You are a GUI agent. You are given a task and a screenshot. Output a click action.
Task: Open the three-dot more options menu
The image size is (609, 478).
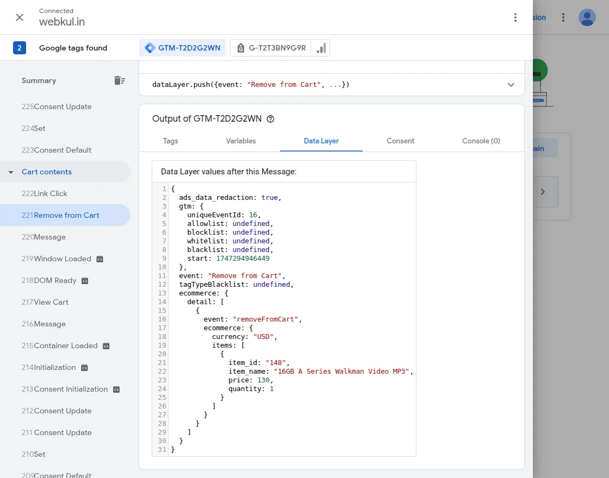point(515,17)
